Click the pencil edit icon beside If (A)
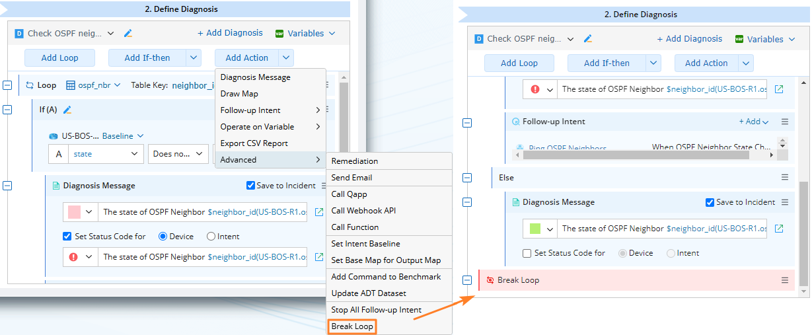This screenshot has width=812, height=335. click(x=67, y=110)
